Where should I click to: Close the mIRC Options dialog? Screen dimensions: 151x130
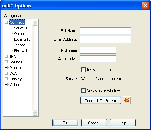pos(145,5)
